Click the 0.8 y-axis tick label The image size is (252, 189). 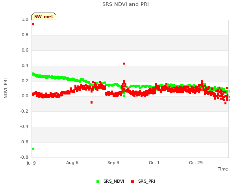click(25, 35)
